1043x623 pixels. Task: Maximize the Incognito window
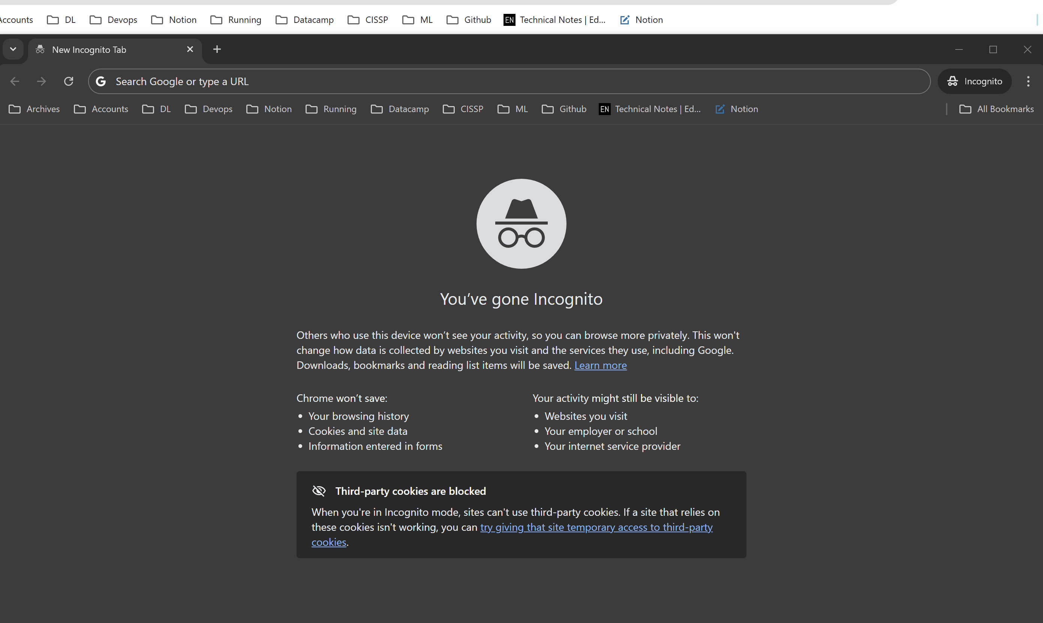993,49
